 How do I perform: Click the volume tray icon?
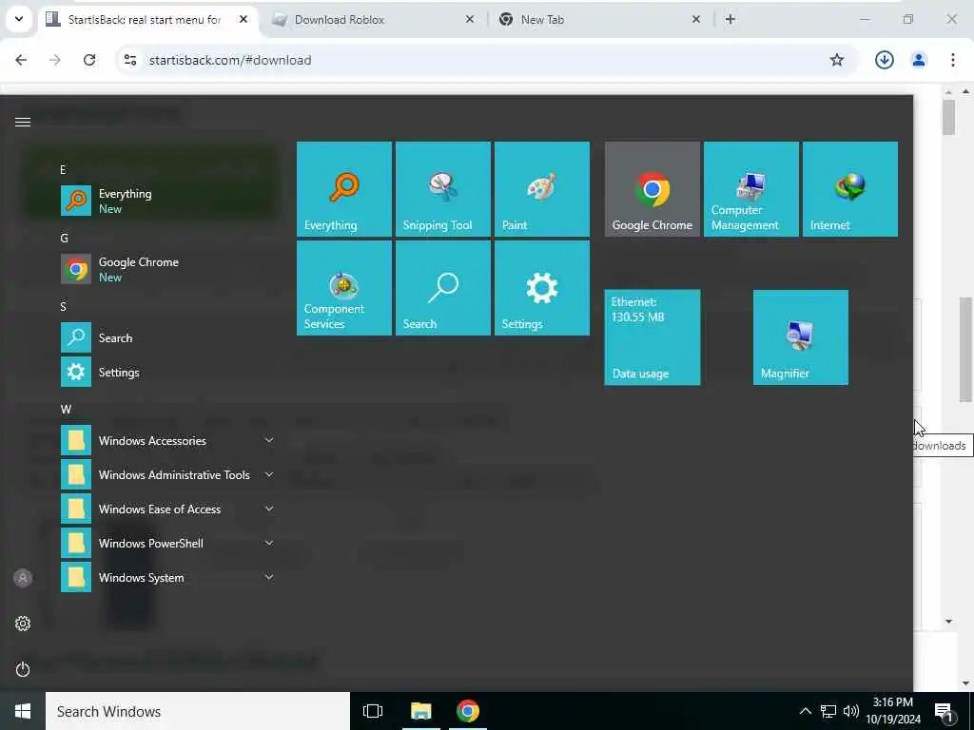tap(851, 711)
